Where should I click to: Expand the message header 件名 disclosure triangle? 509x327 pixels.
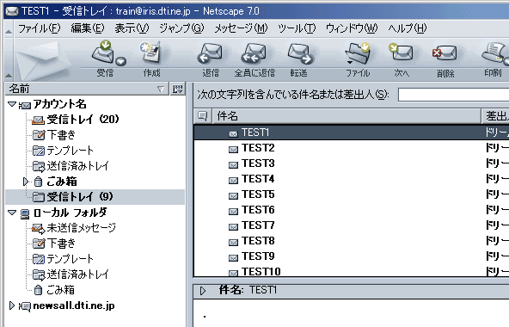point(203,291)
